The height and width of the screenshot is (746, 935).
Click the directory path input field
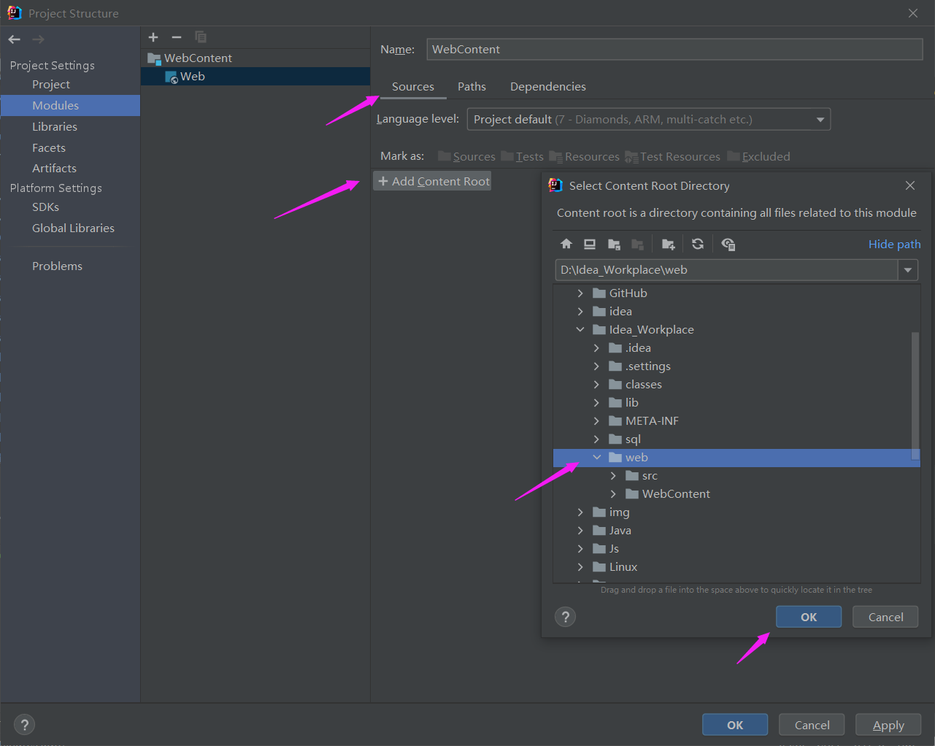coord(727,270)
